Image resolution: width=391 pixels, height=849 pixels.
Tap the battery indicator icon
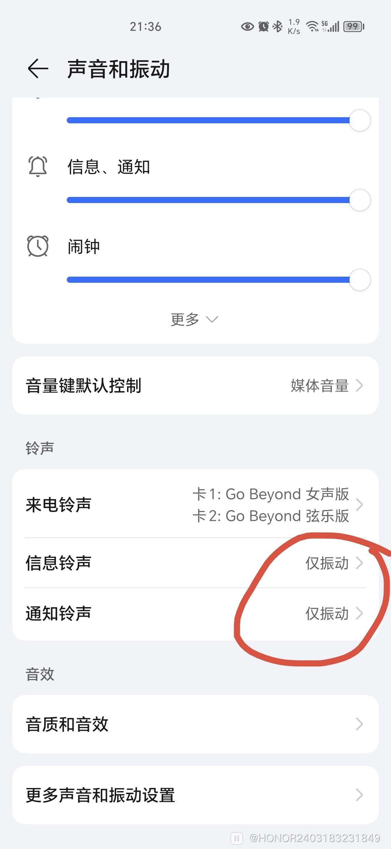point(354,27)
